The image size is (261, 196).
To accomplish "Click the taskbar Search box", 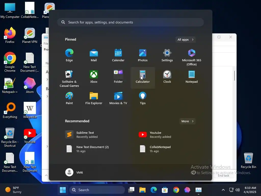I will point(97,190).
